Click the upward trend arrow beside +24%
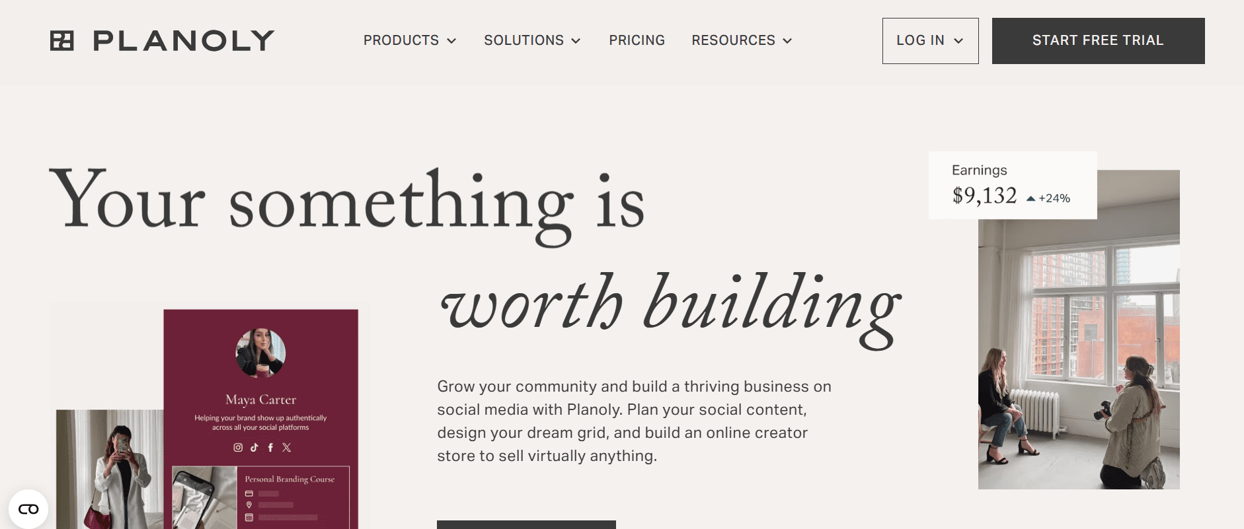Image resolution: width=1244 pixels, height=529 pixels. coord(1030,197)
